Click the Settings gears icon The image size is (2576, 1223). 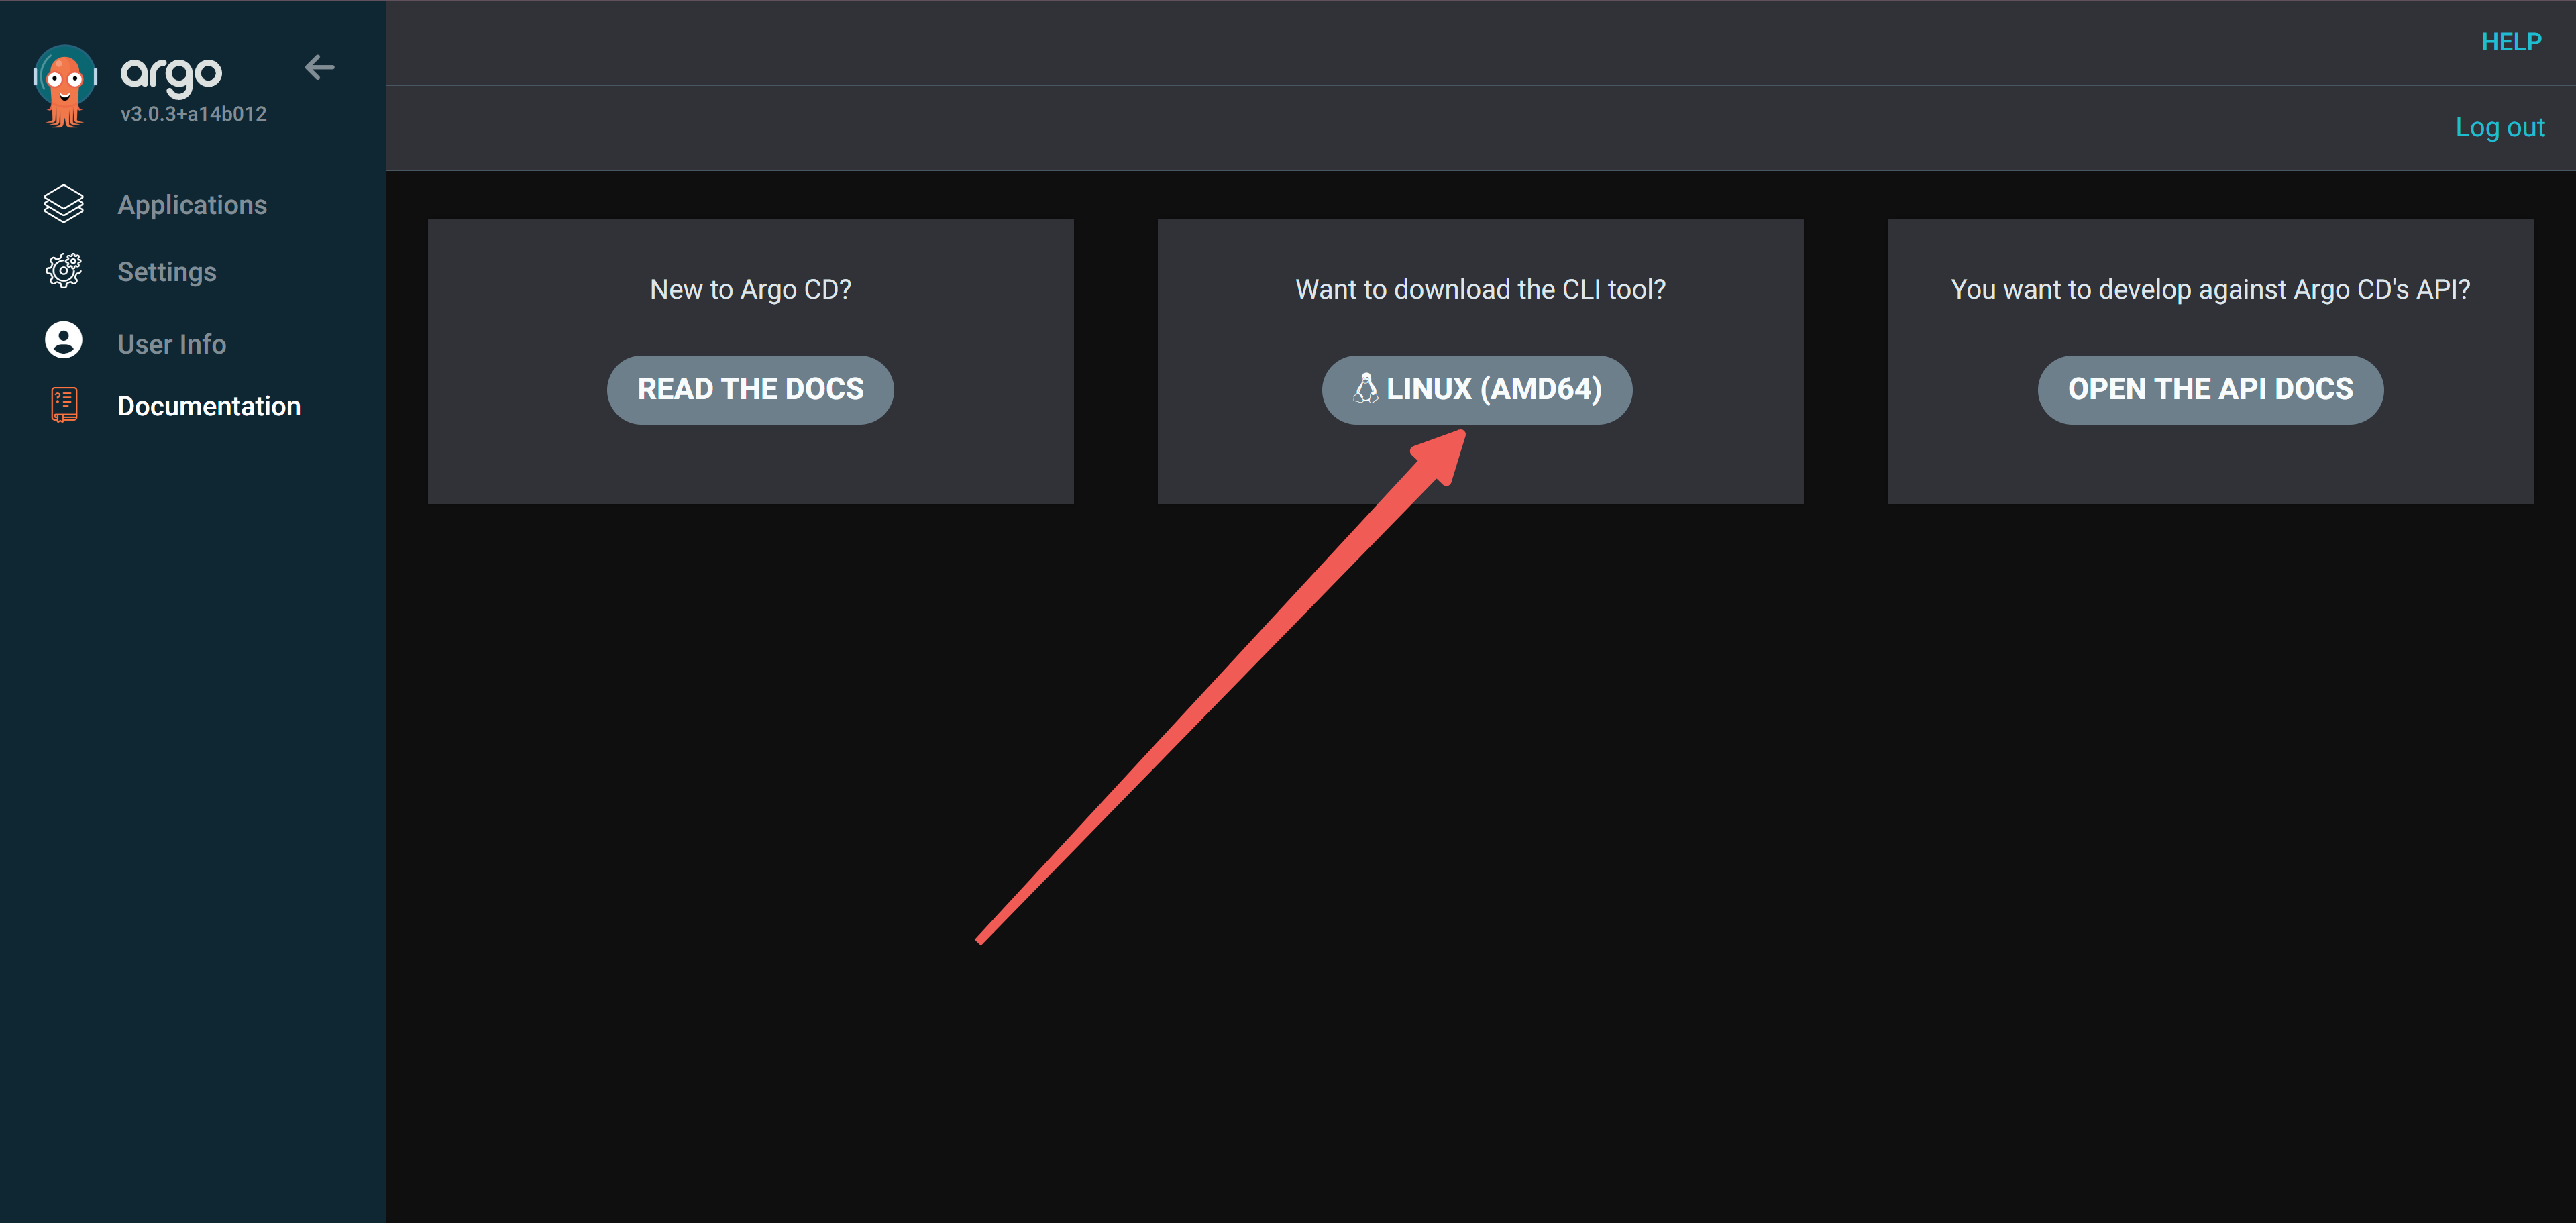[x=64, y=271]
